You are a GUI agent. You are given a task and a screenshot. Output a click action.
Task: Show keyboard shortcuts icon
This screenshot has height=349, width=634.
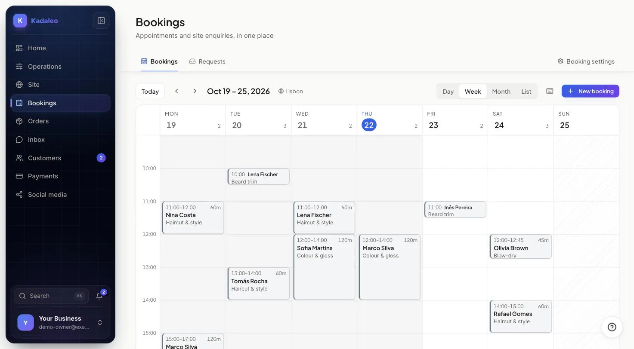click(x=550, y=91)
